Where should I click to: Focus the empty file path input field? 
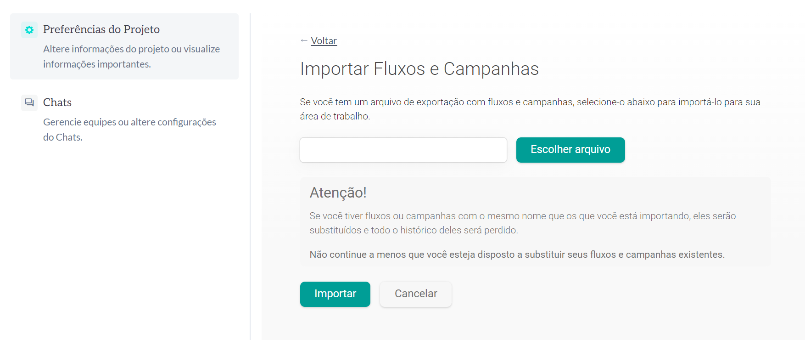pyautogui.click(x=403, y=150)
